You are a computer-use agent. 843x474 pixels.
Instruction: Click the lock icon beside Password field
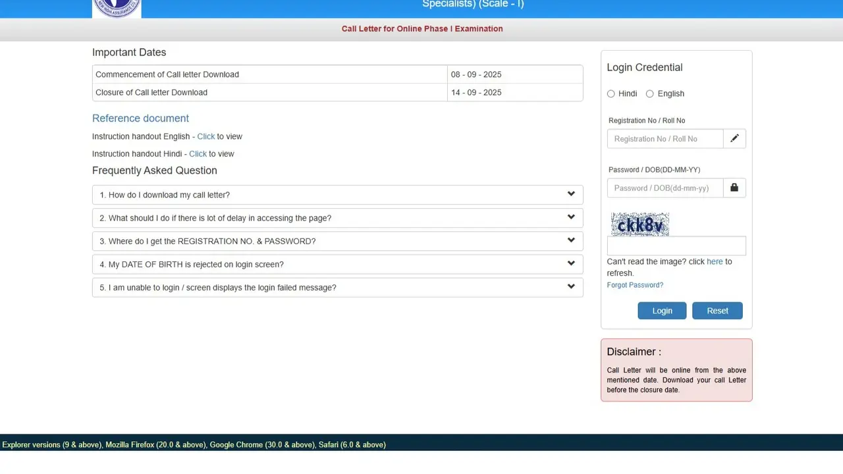(734, 188)
